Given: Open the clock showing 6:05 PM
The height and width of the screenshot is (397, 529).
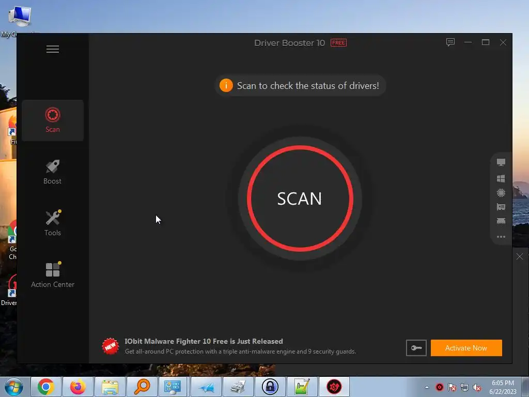Looking at the screenshot, I should pos(503,387).
